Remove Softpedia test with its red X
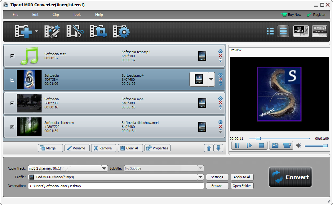 click(x=220, y=56)
